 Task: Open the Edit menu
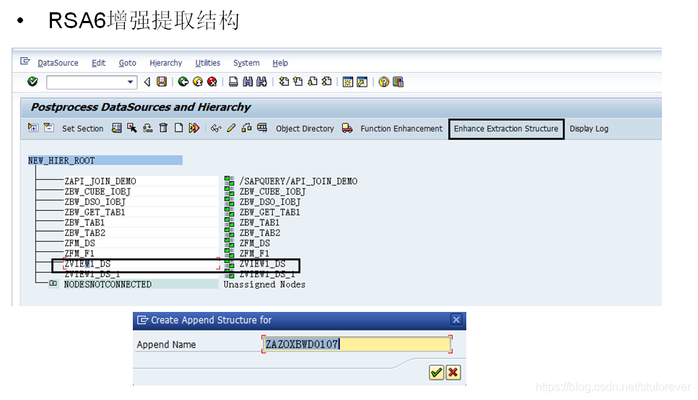[98, 63]
